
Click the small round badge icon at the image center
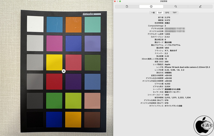tap(64, 71)
